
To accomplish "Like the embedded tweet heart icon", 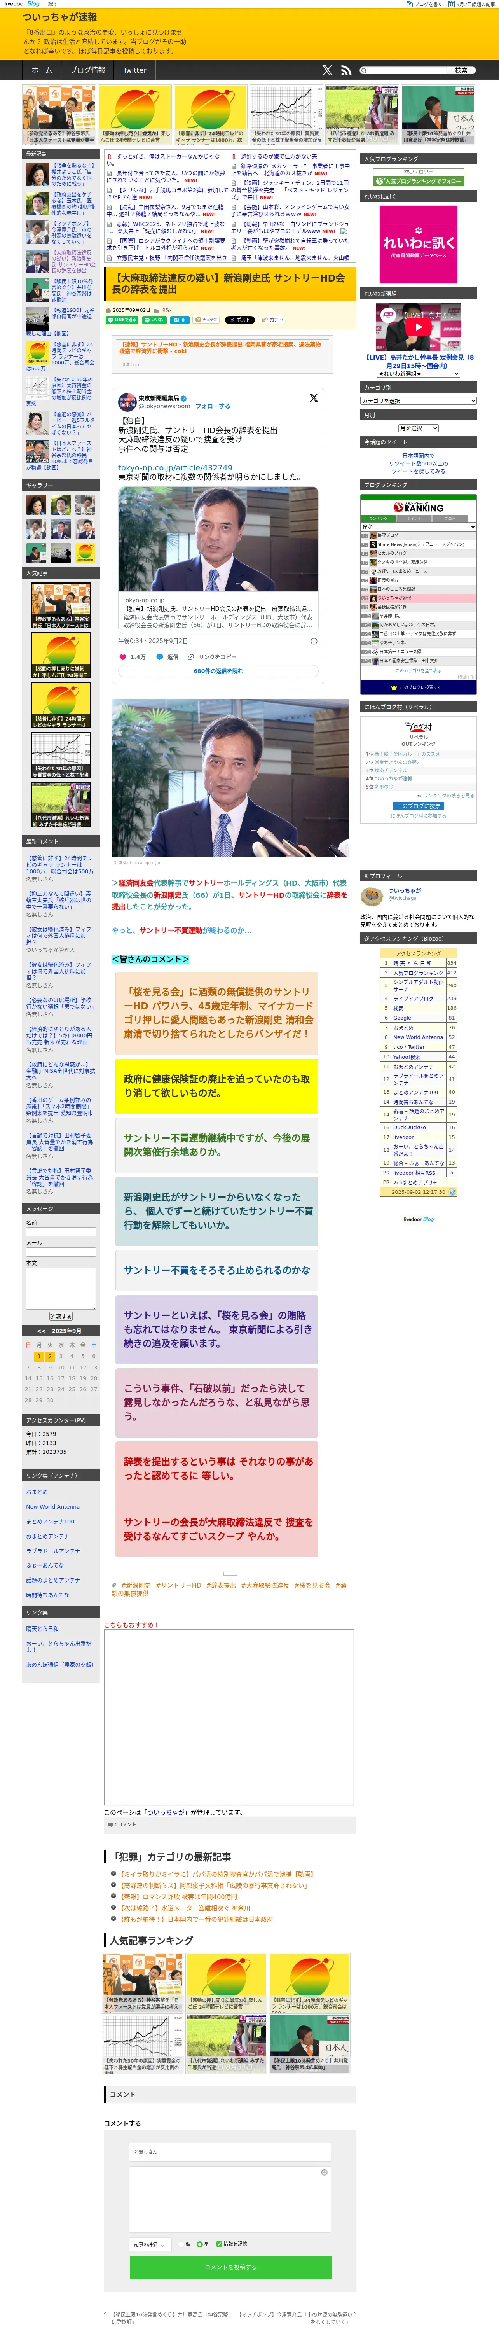I will (x=123, y=657).
